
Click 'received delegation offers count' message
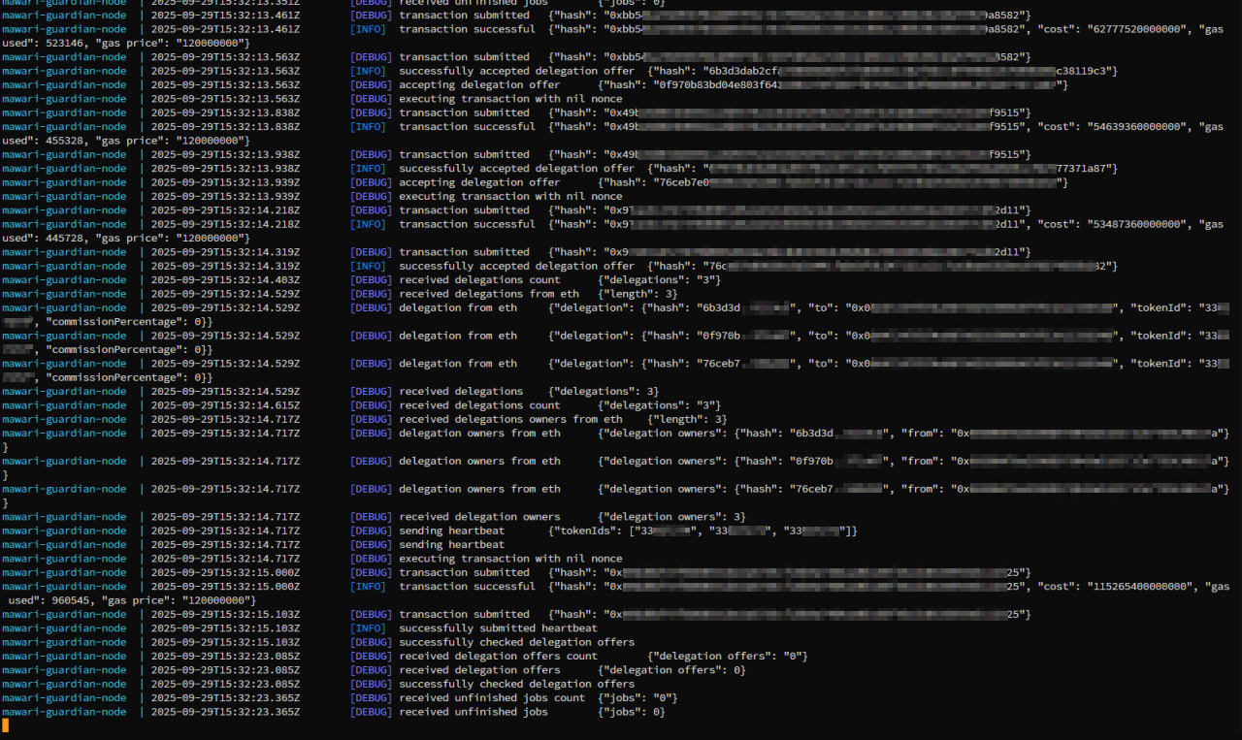498,657
